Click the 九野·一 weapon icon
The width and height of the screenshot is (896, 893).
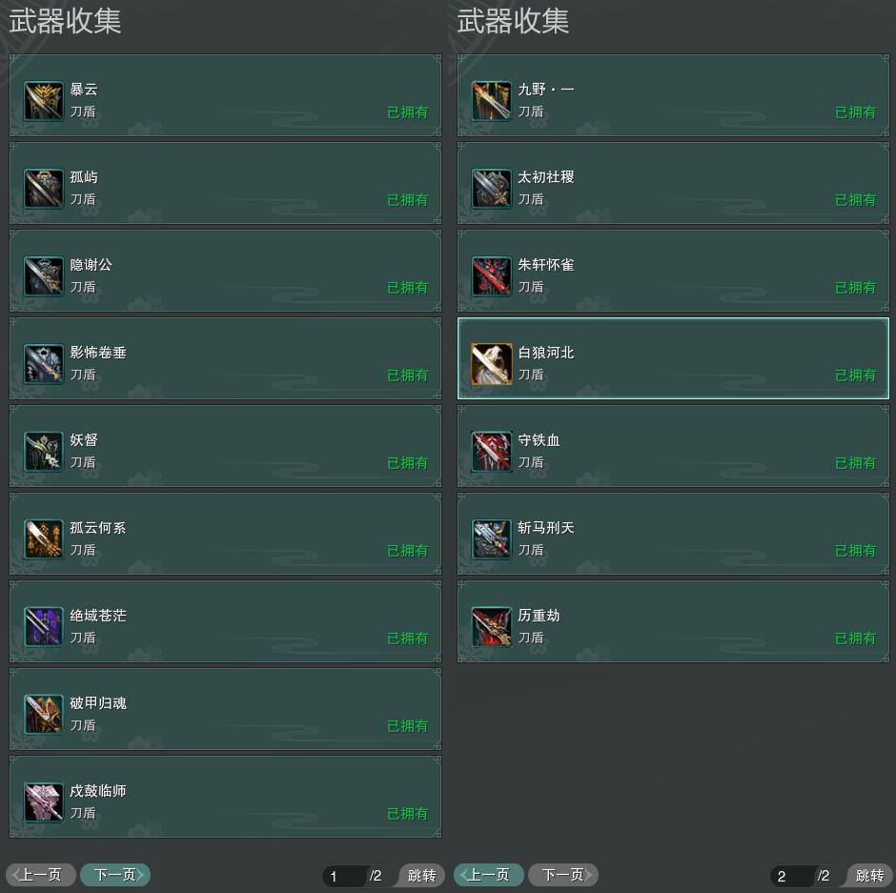pos(492,101)
